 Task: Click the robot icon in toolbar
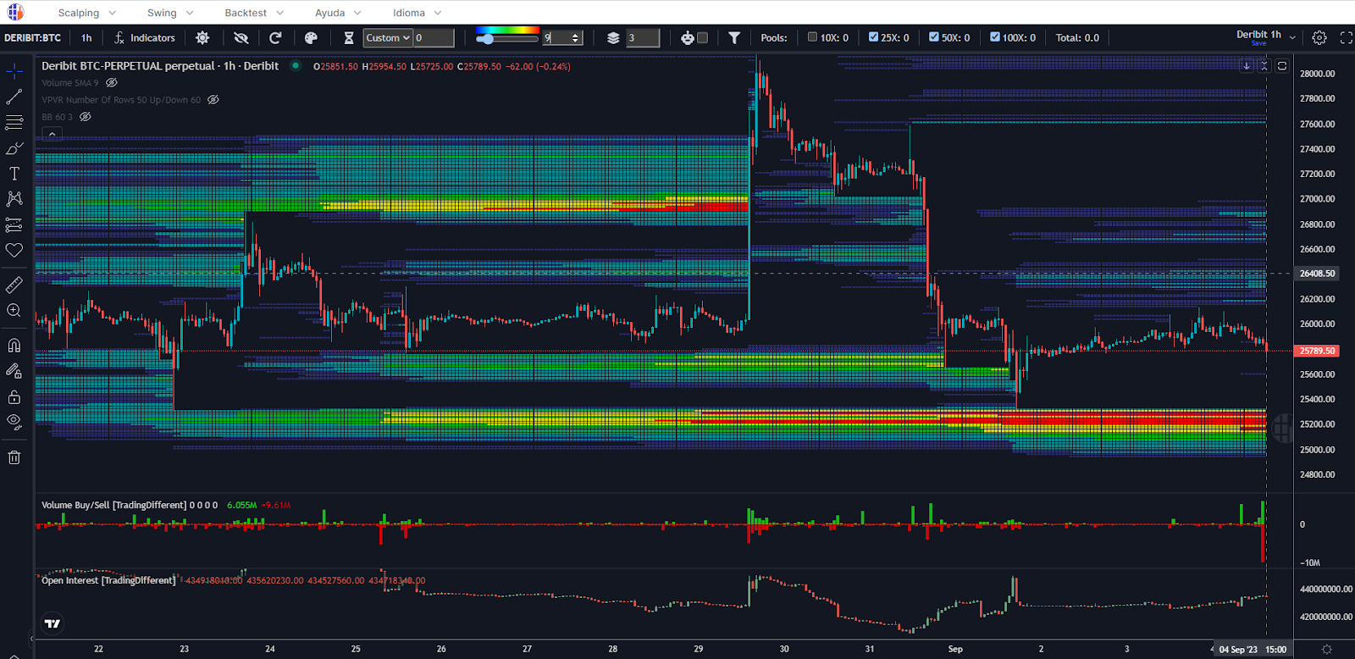(687, 38)
